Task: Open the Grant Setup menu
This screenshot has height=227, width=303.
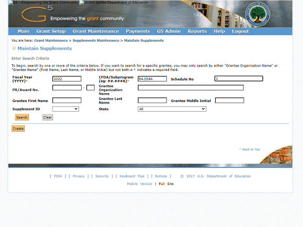Action: [x=51, y=31]
